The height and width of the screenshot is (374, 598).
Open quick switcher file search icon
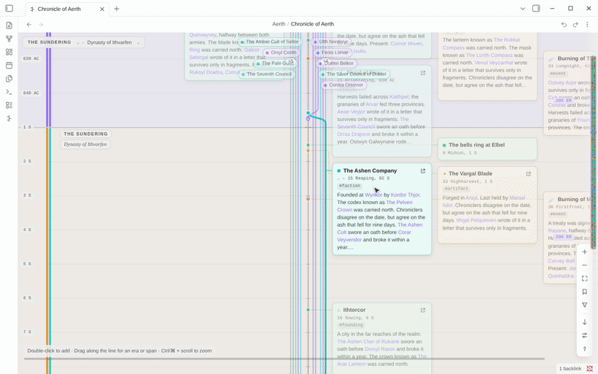tap(9, 26)
